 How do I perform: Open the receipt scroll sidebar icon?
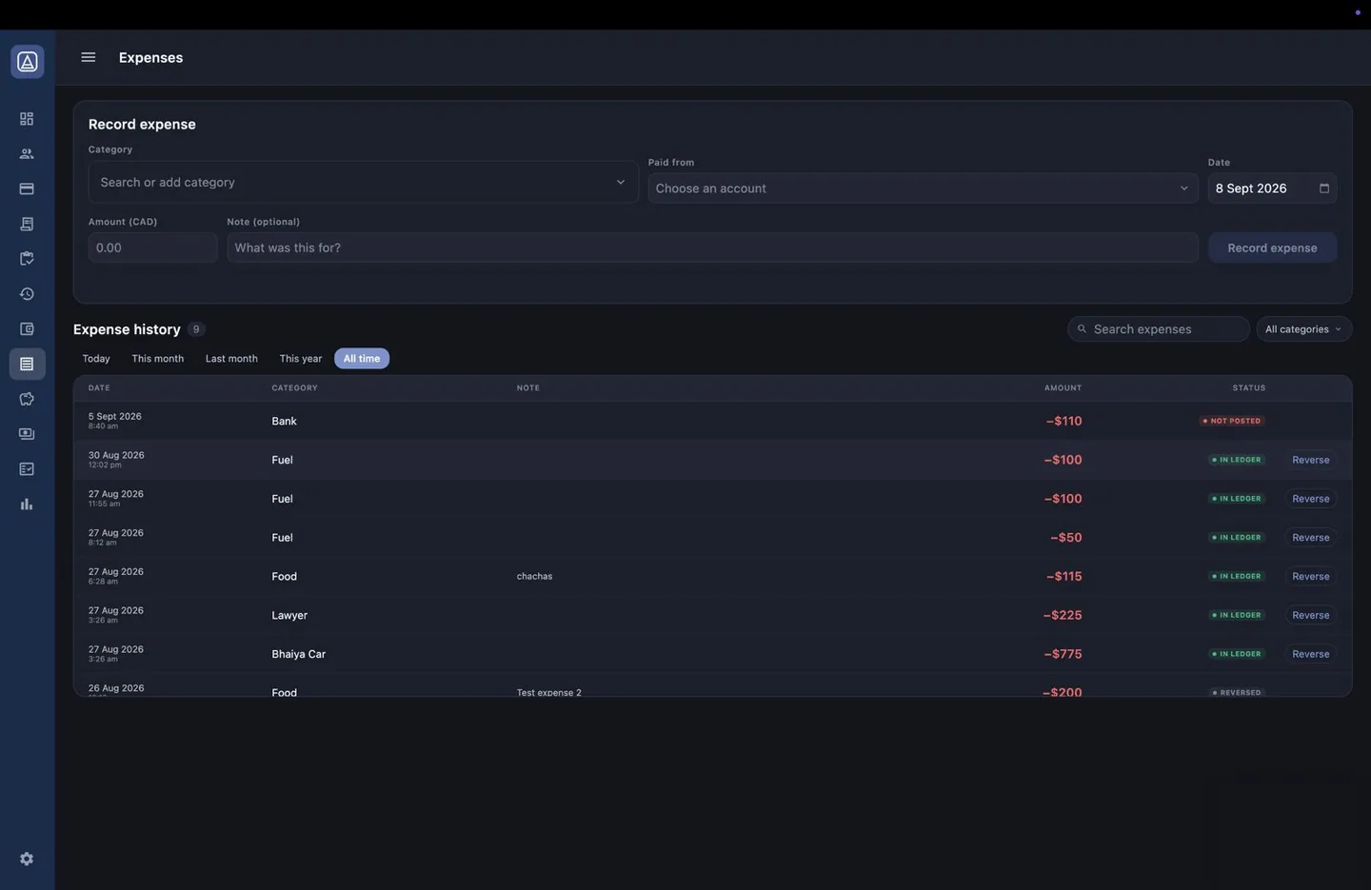(x=27, y=224)
